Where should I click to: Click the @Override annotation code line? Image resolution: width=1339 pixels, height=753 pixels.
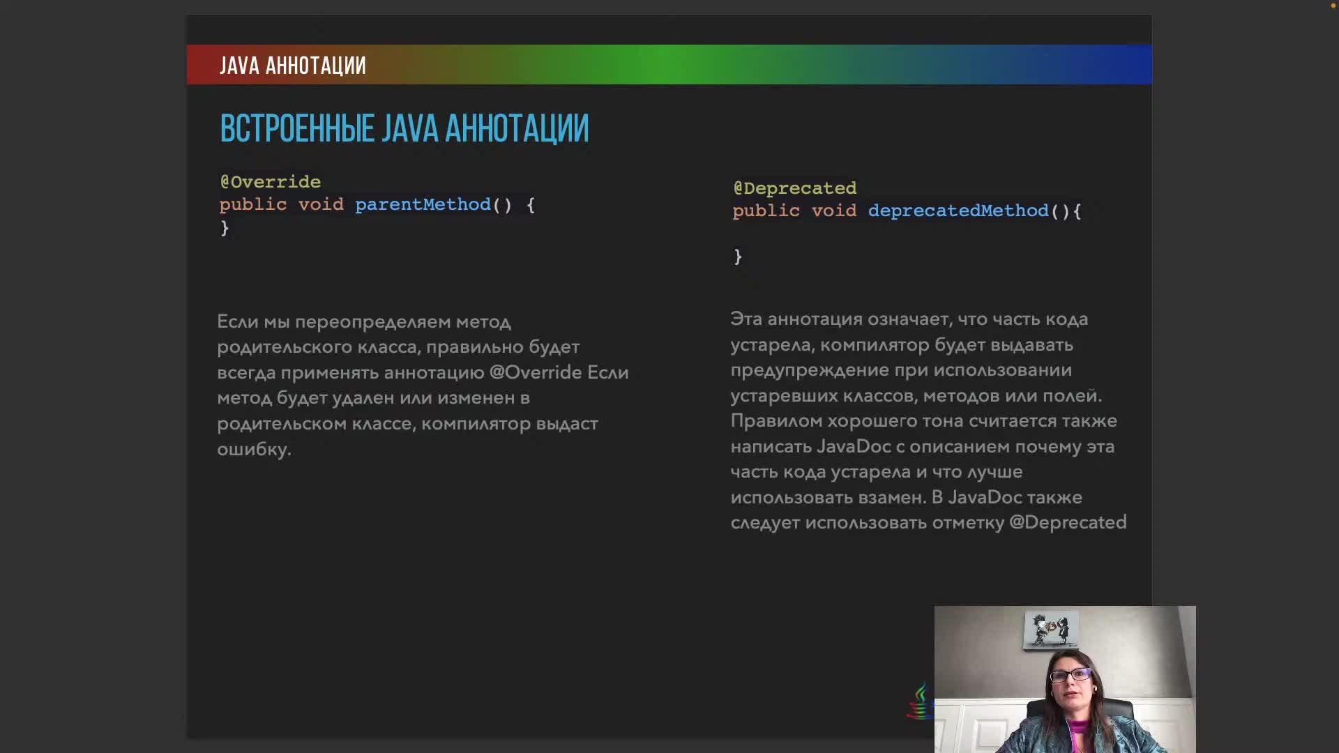(271, 182)
